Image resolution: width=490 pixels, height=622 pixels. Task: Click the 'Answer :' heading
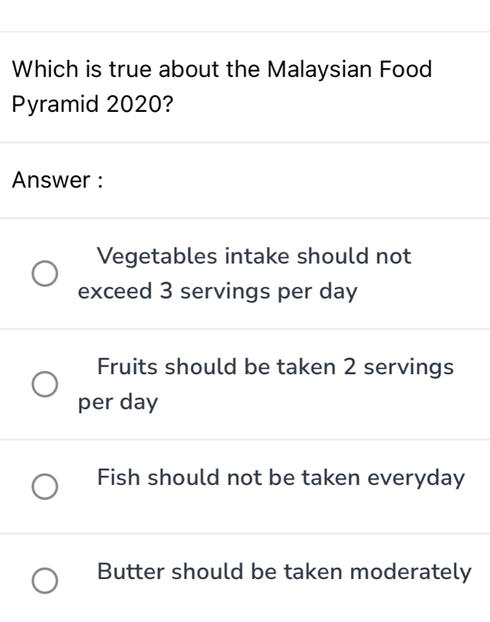coord(58,180)
